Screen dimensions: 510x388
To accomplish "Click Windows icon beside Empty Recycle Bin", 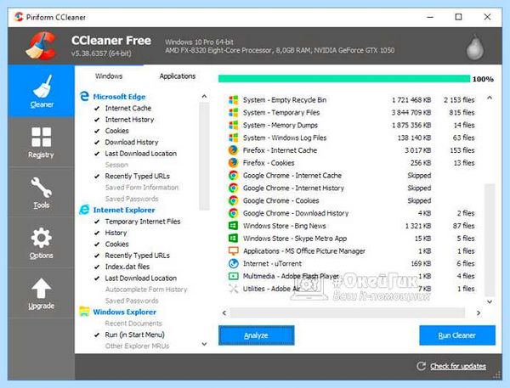I will [234, 100].
